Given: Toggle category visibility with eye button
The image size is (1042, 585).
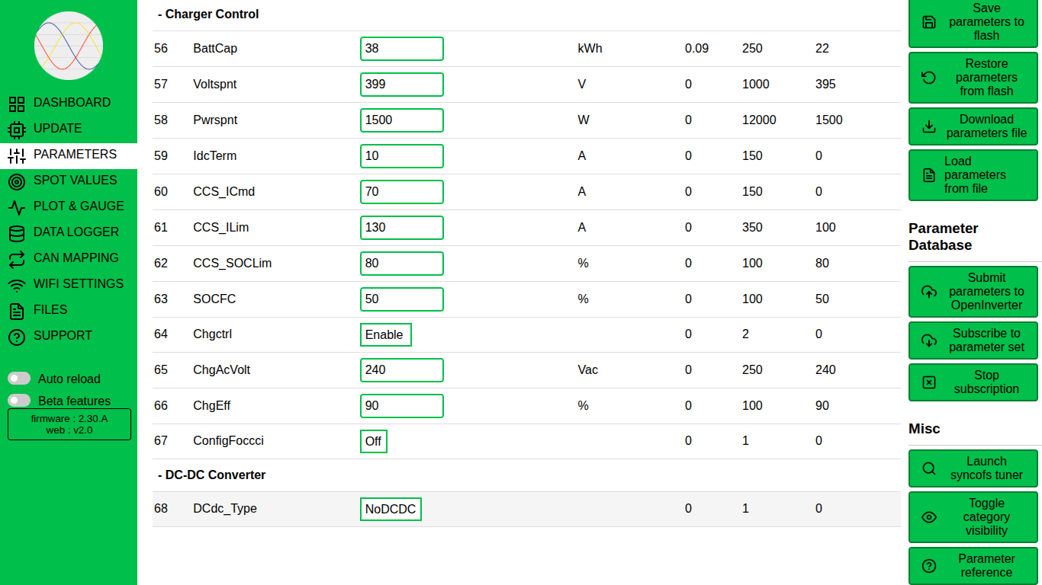Looking at the screenshot, I should tap(973, 517).
